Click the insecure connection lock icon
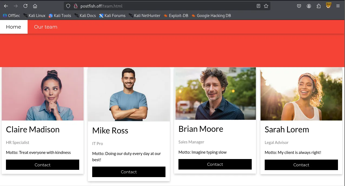Image resolution: width=345 pixels, height=186 pixels. pyautogui.click(x=76, y=6)
